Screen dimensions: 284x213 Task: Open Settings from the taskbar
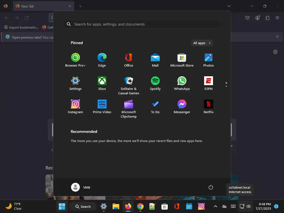click(104, 206)
